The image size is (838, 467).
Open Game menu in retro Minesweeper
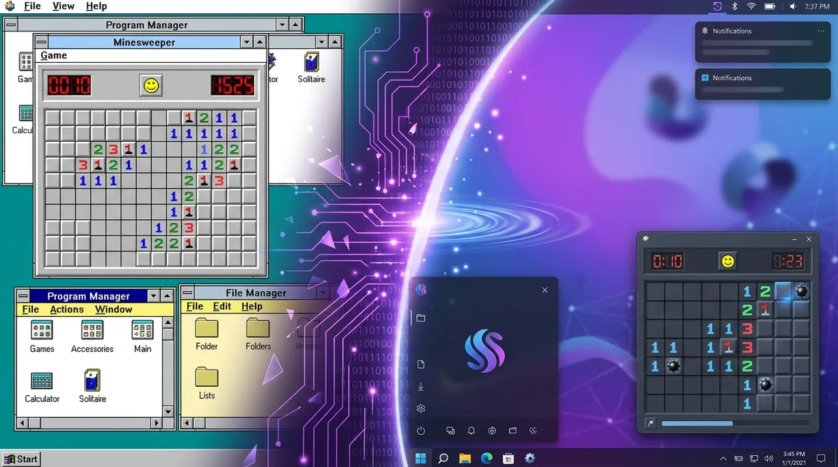click(x=54, y=56)
